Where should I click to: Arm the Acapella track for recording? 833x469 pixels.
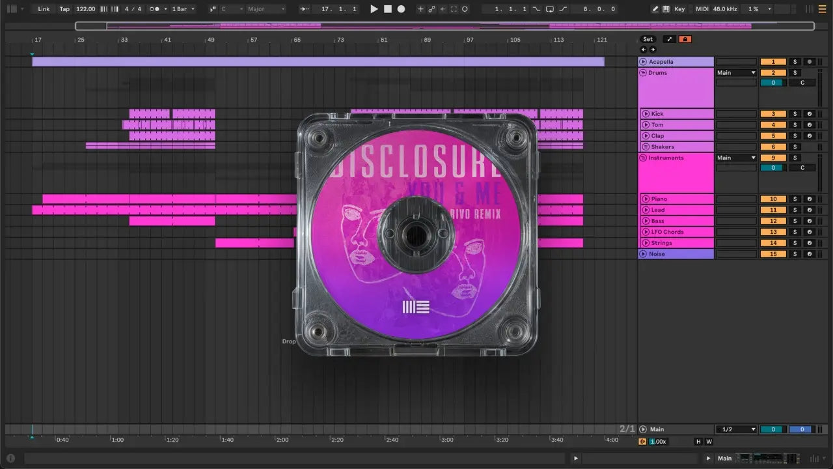809,62
